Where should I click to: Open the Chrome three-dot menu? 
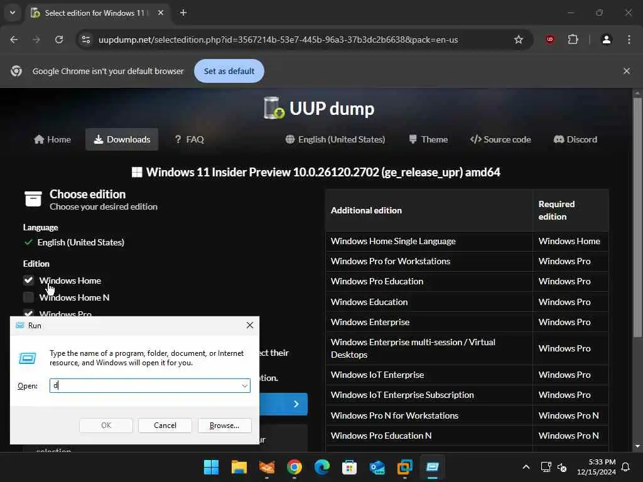click(629, 40)
